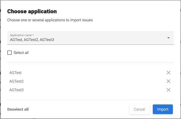181x119 pixels.
Task: Click the selected value text AGTest, AGTest2, AGTest3
Action: [x=32, y=40]
